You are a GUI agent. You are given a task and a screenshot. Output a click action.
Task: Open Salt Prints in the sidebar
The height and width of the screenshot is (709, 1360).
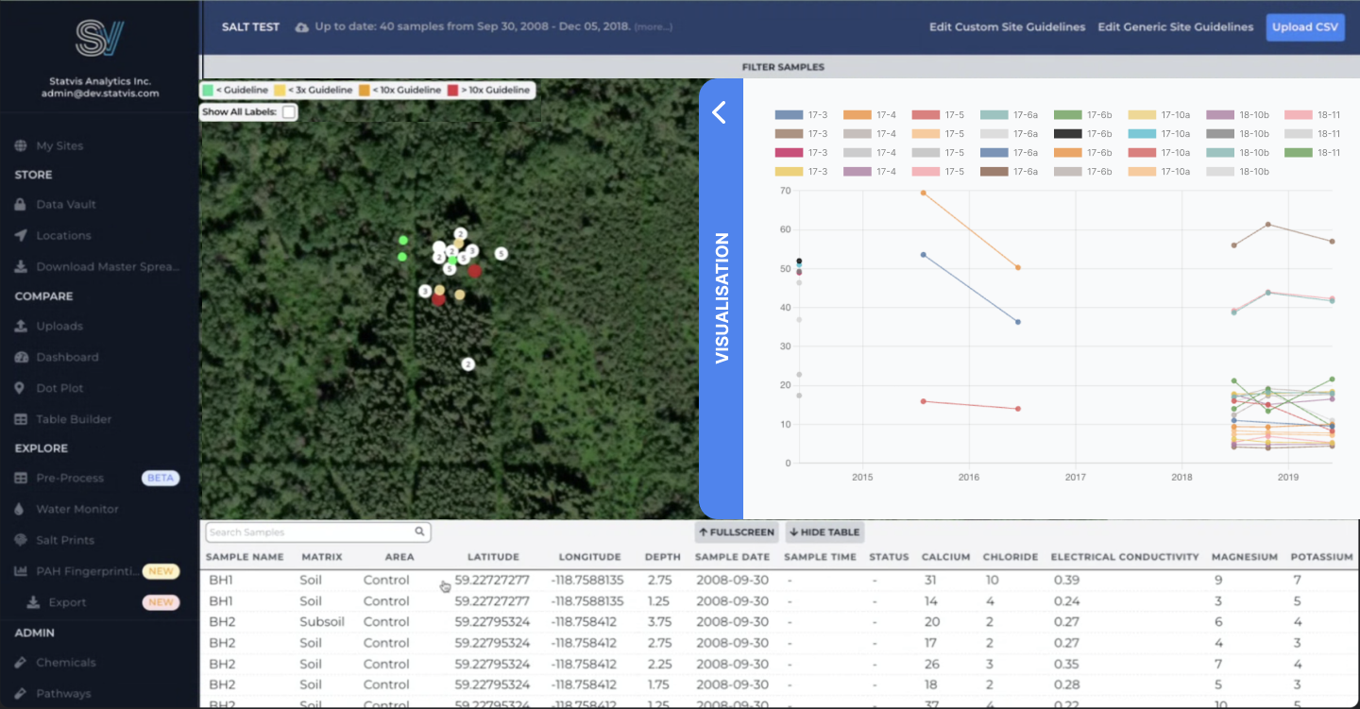click(x=64, y=540)
